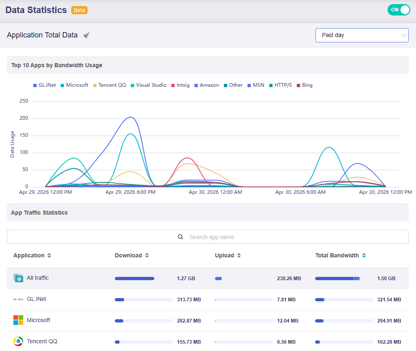Toggle Intsig series in chart legend

pos(180,85)
